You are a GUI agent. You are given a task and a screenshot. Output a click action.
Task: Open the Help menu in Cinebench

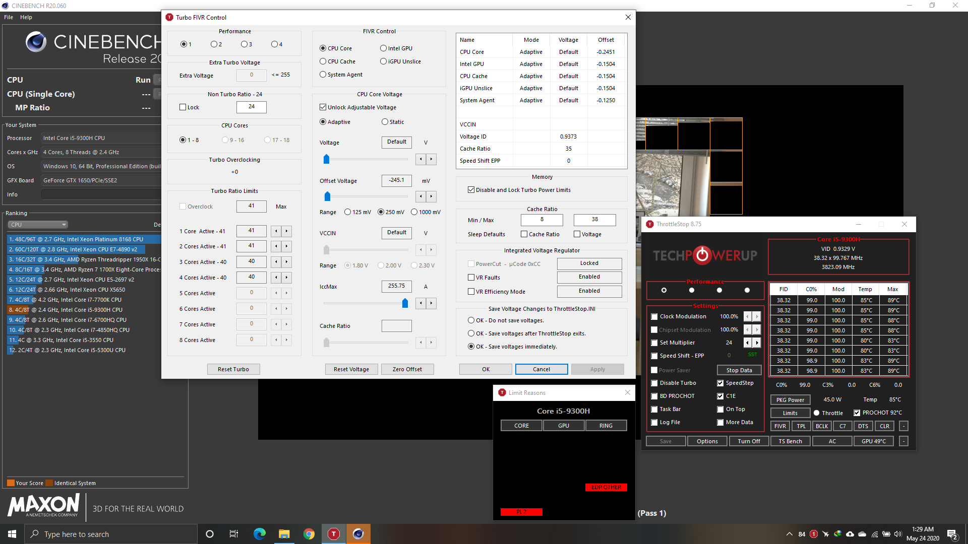click(26, 17)
